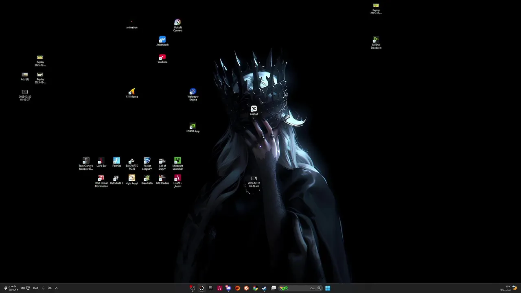Launch Rocket League from the desktop
This screenshot has width=521, height=293.
tap(147, 164)
